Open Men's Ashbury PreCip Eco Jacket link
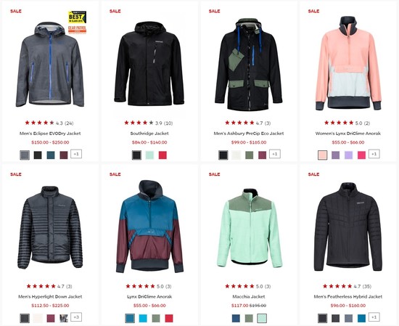 coord(249,133)
